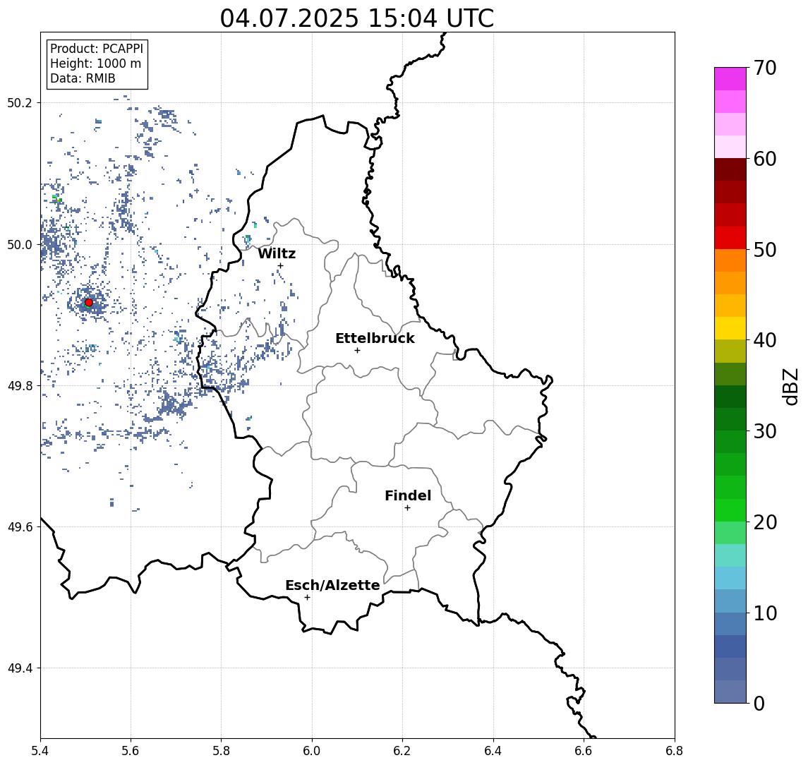This screenshot has height=765, width=808.
Task: Pick the orange colorbar segment below 50
Action: [730, 260]
